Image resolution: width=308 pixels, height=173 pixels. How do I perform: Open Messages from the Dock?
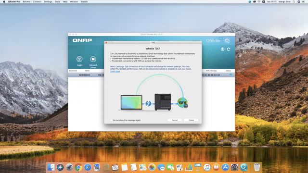[x=161, y=167]
